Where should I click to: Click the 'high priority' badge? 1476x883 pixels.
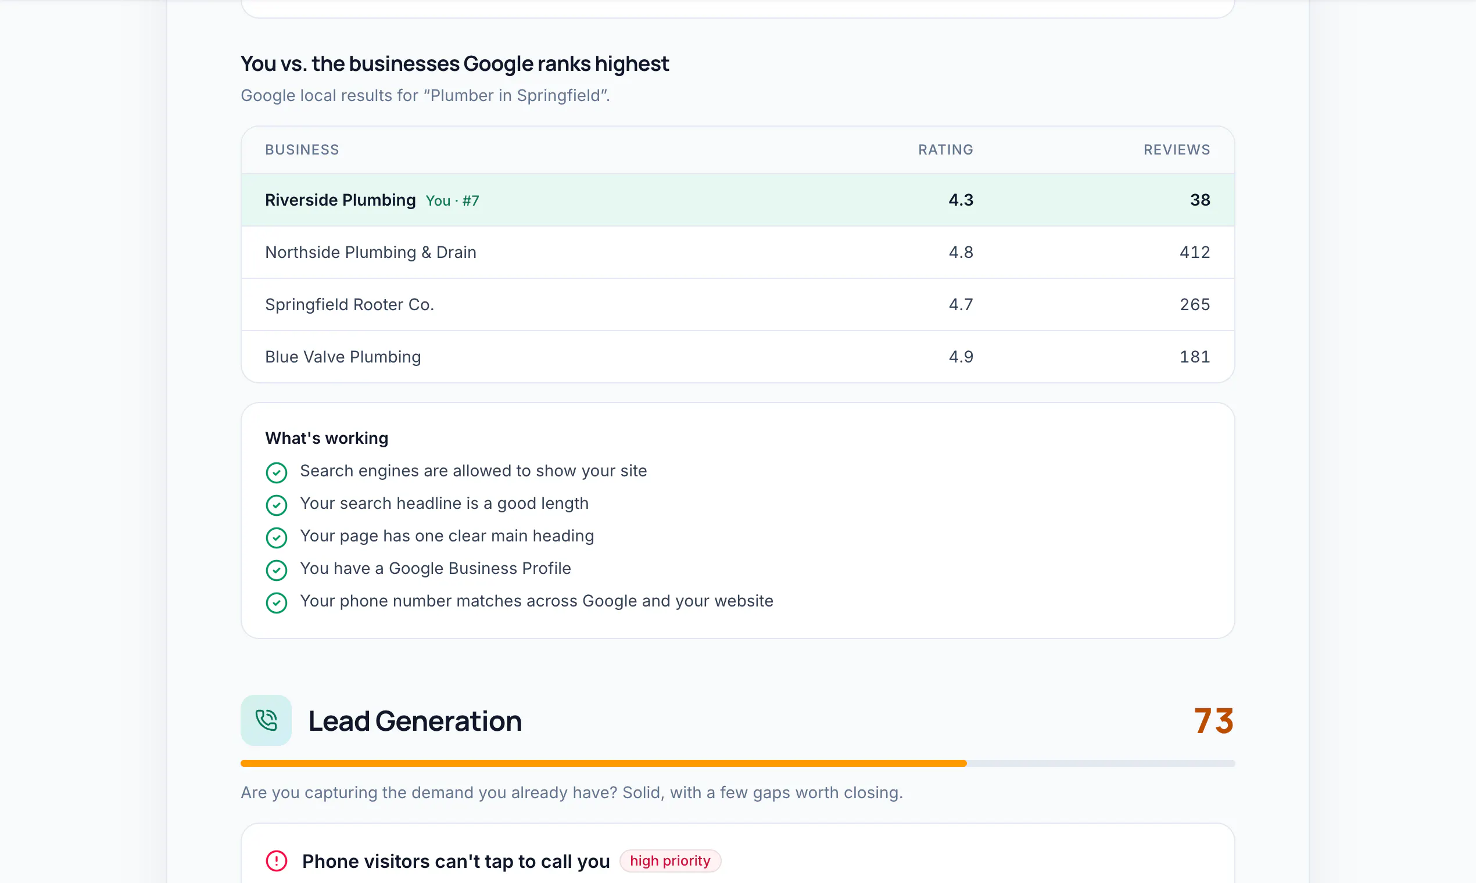point(670,860)
